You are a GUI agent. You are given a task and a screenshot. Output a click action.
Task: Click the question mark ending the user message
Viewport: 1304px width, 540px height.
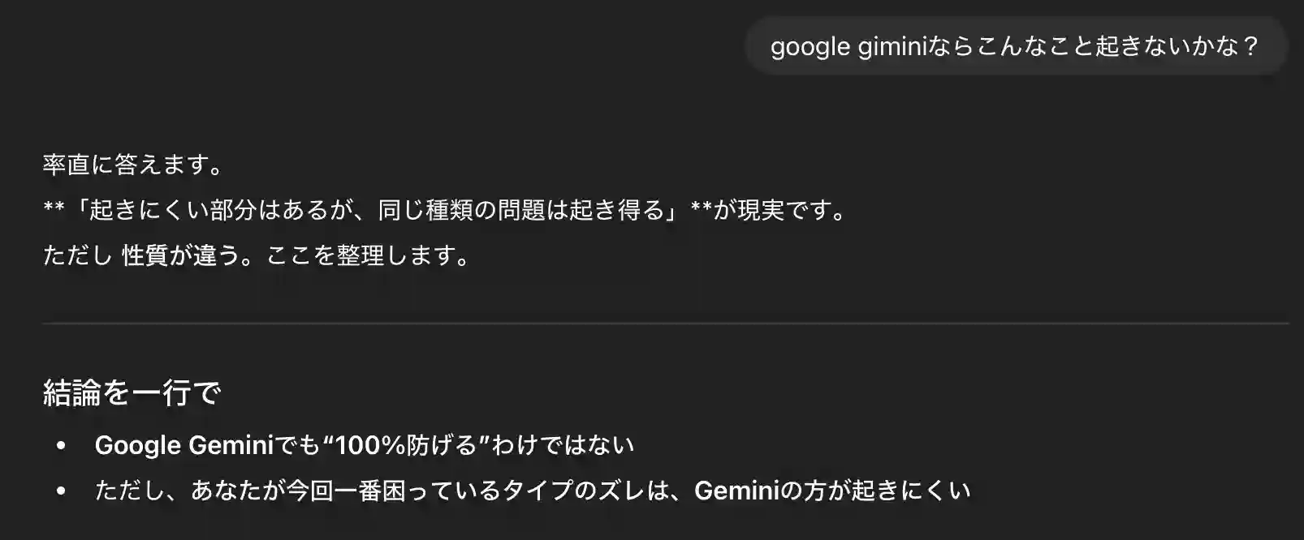tap(1250, 47)
